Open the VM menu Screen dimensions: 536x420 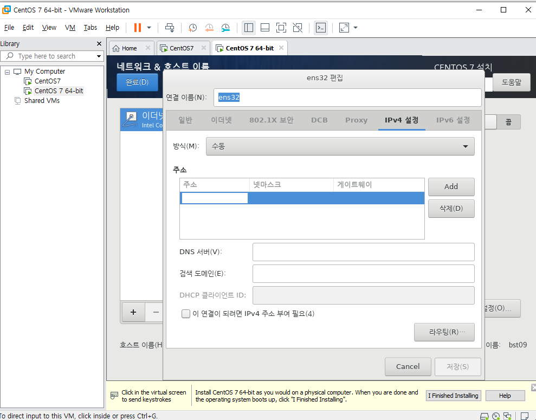point(70,27)
